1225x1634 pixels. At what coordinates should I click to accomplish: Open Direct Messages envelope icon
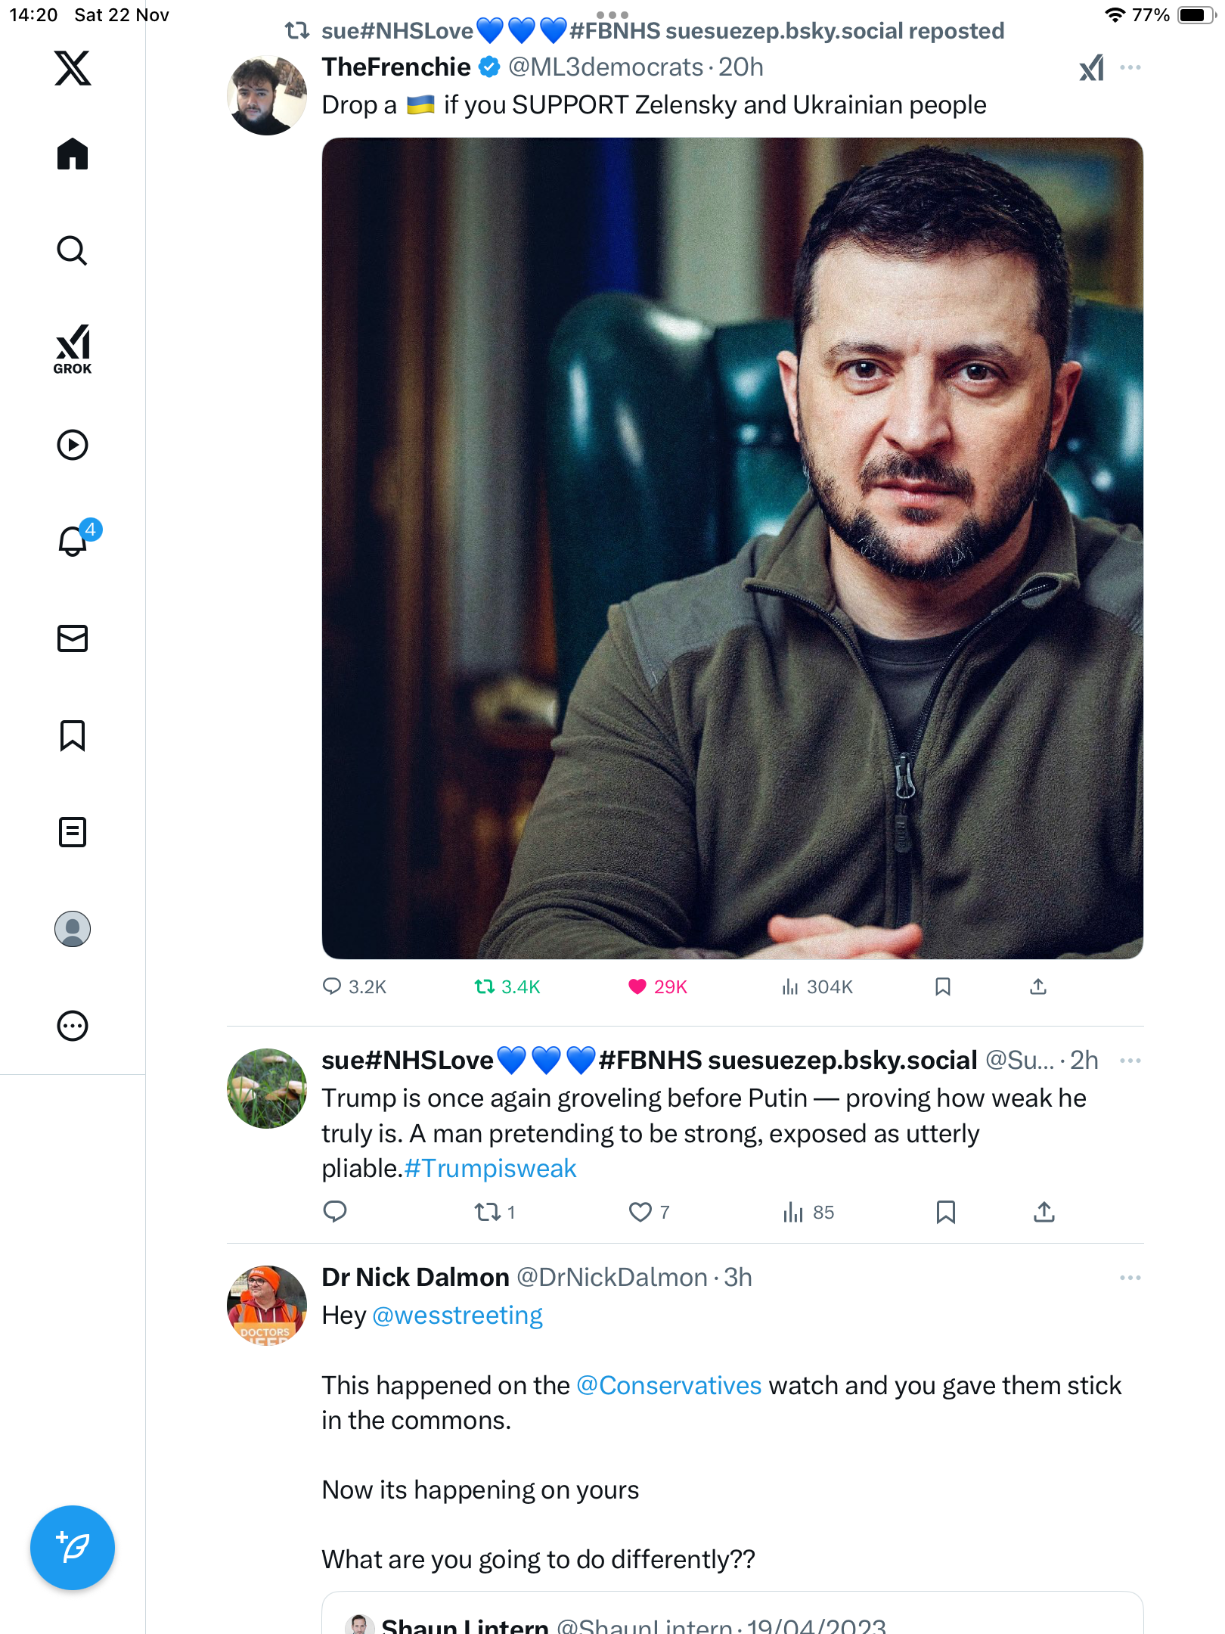[x=73, y=638]
